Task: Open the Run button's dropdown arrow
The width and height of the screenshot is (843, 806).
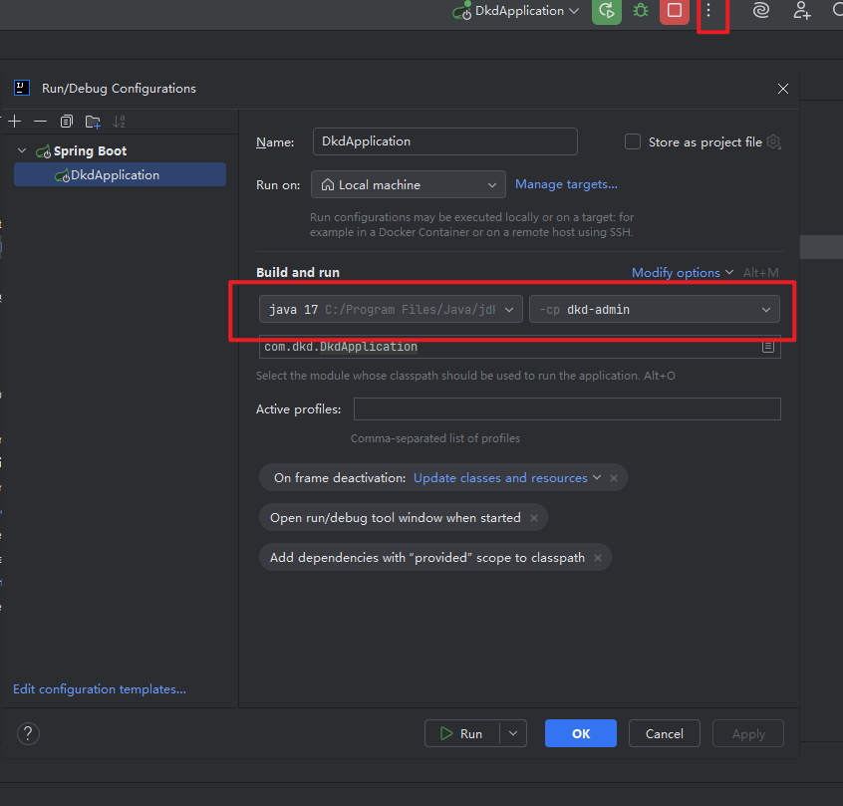Action: point(513,733)
